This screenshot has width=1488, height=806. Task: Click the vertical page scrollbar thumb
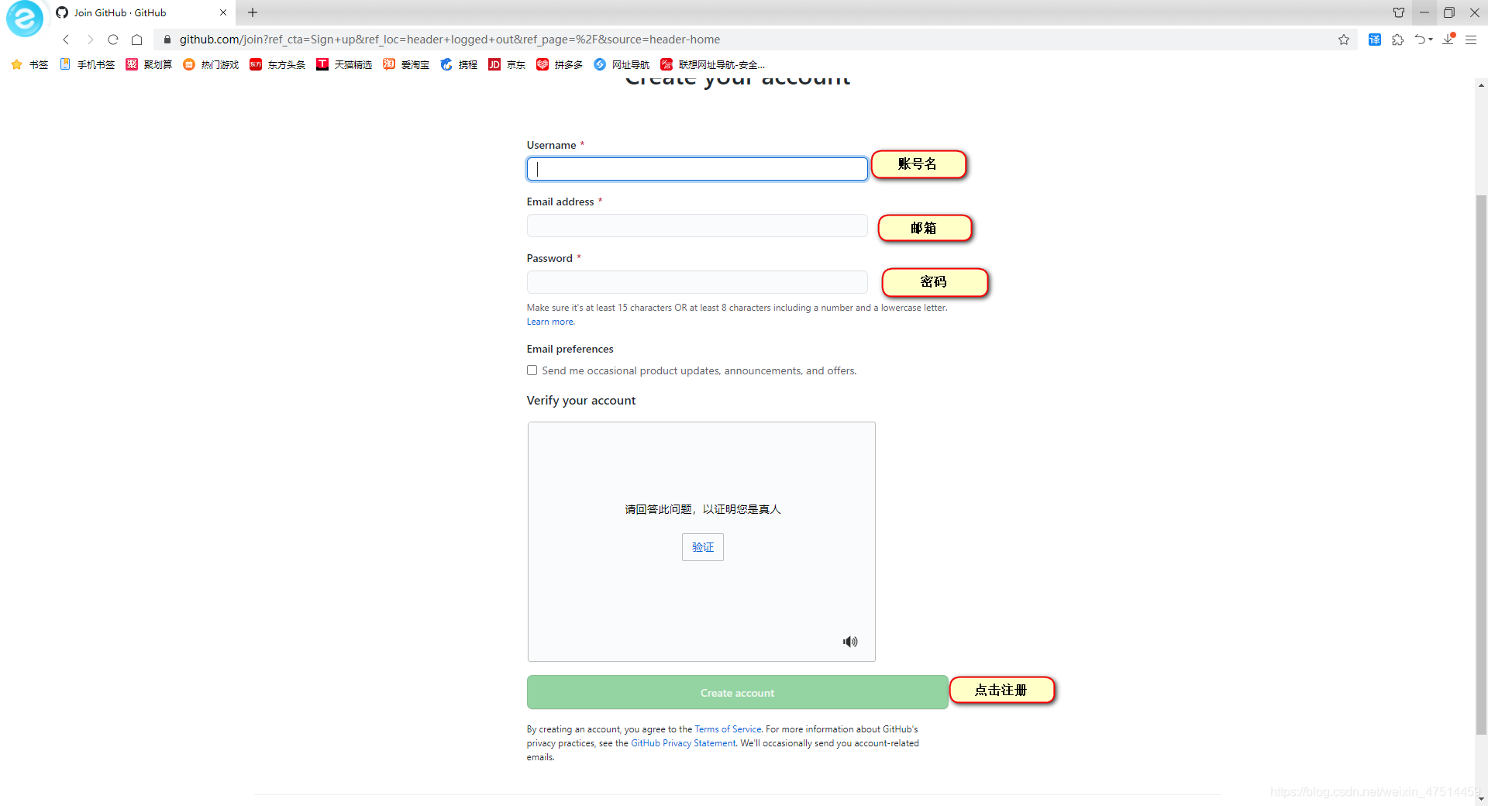(1481, 465)
